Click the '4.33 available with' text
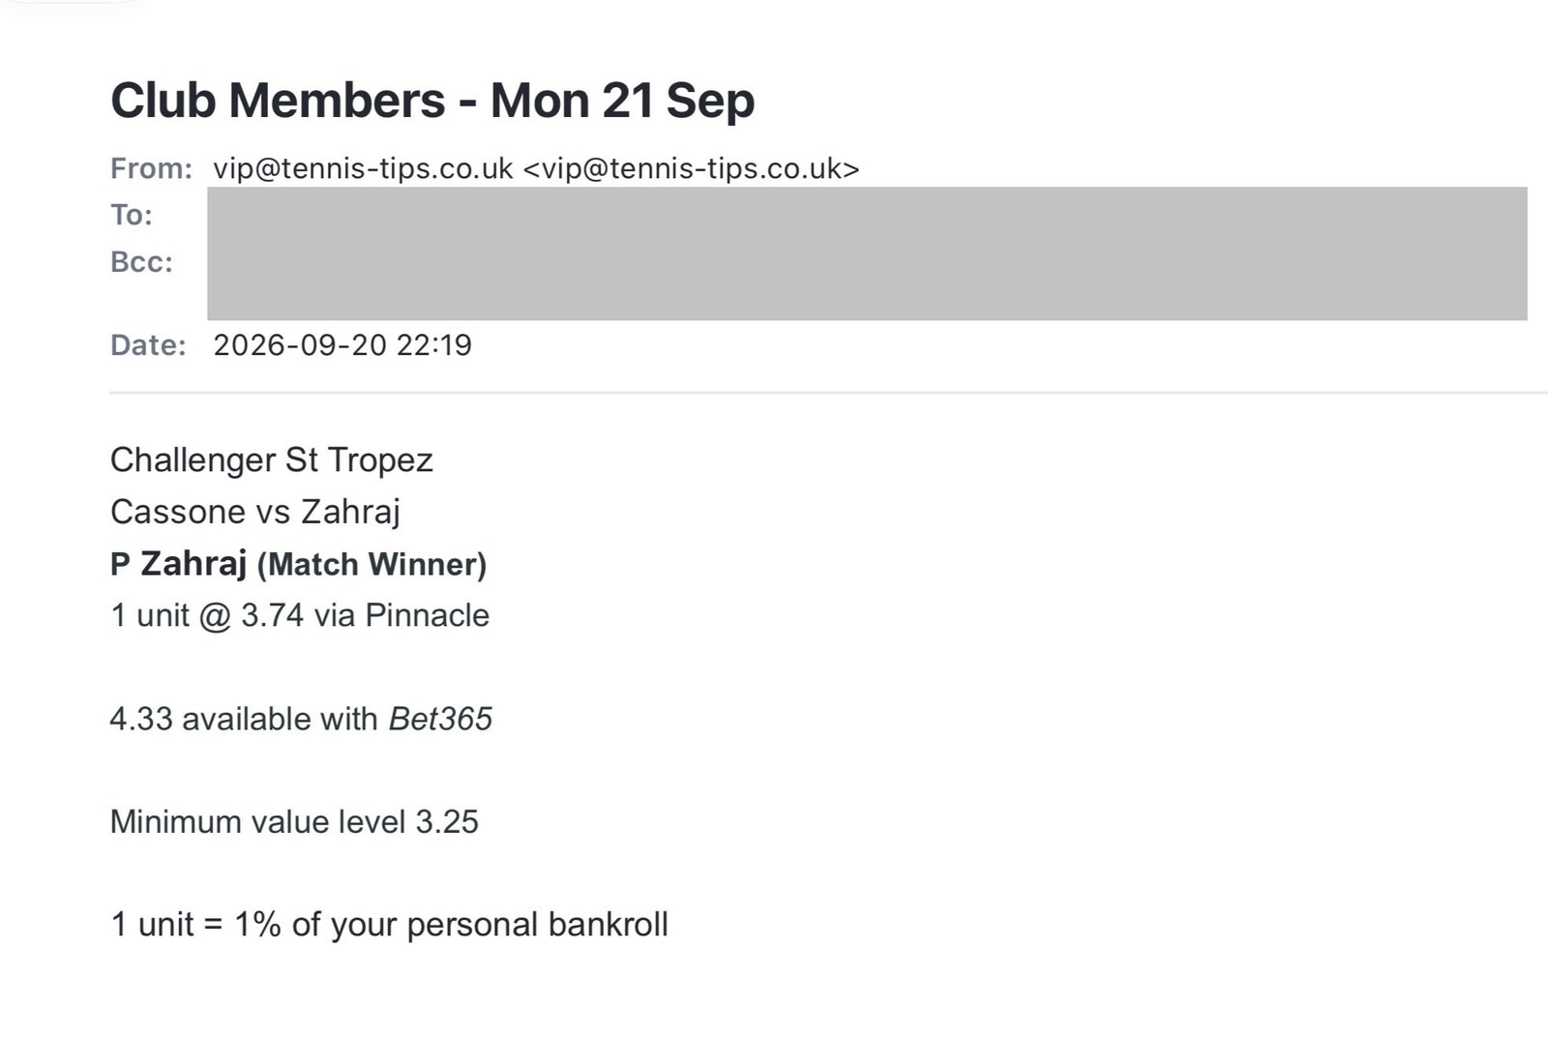The width and height of the screenshot is (1548, 1037). pyautogui.click(x=244, y=719)
